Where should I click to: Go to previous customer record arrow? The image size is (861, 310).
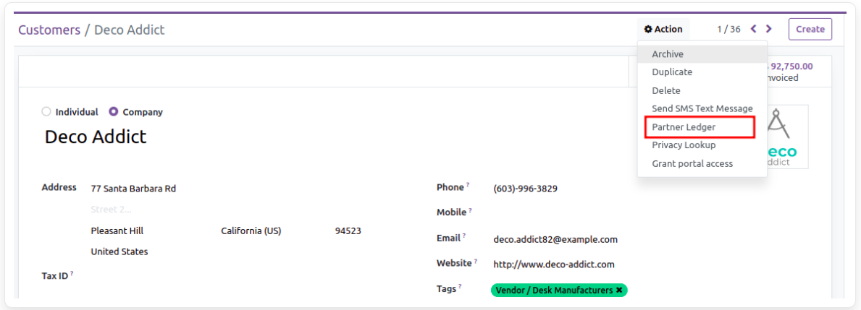click(753, 29)
